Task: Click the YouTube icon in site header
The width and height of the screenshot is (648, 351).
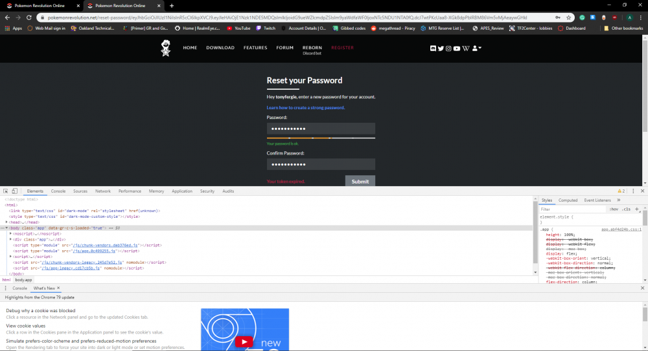Action: 457,48
